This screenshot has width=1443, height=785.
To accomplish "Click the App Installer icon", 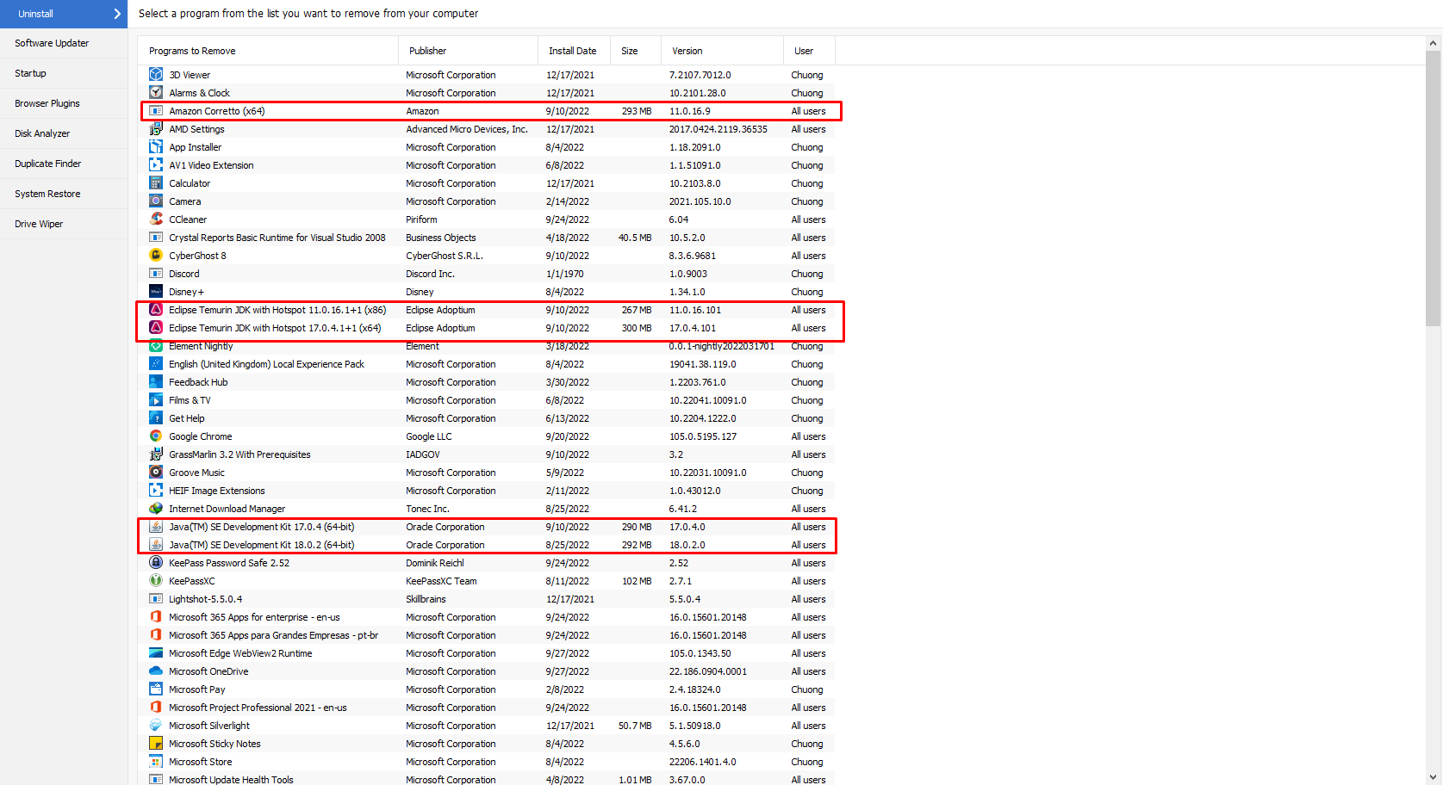I will click(x=156, y=147).
